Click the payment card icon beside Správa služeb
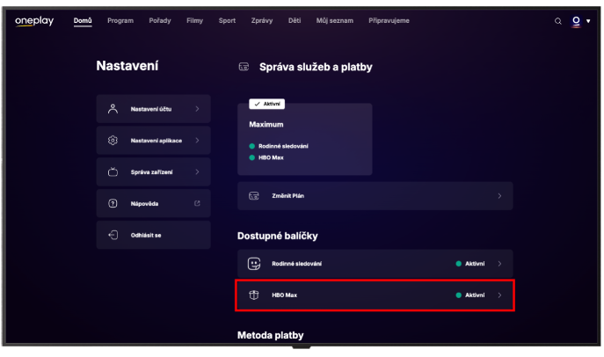This screenshot has height=357, width=604. 244,67
